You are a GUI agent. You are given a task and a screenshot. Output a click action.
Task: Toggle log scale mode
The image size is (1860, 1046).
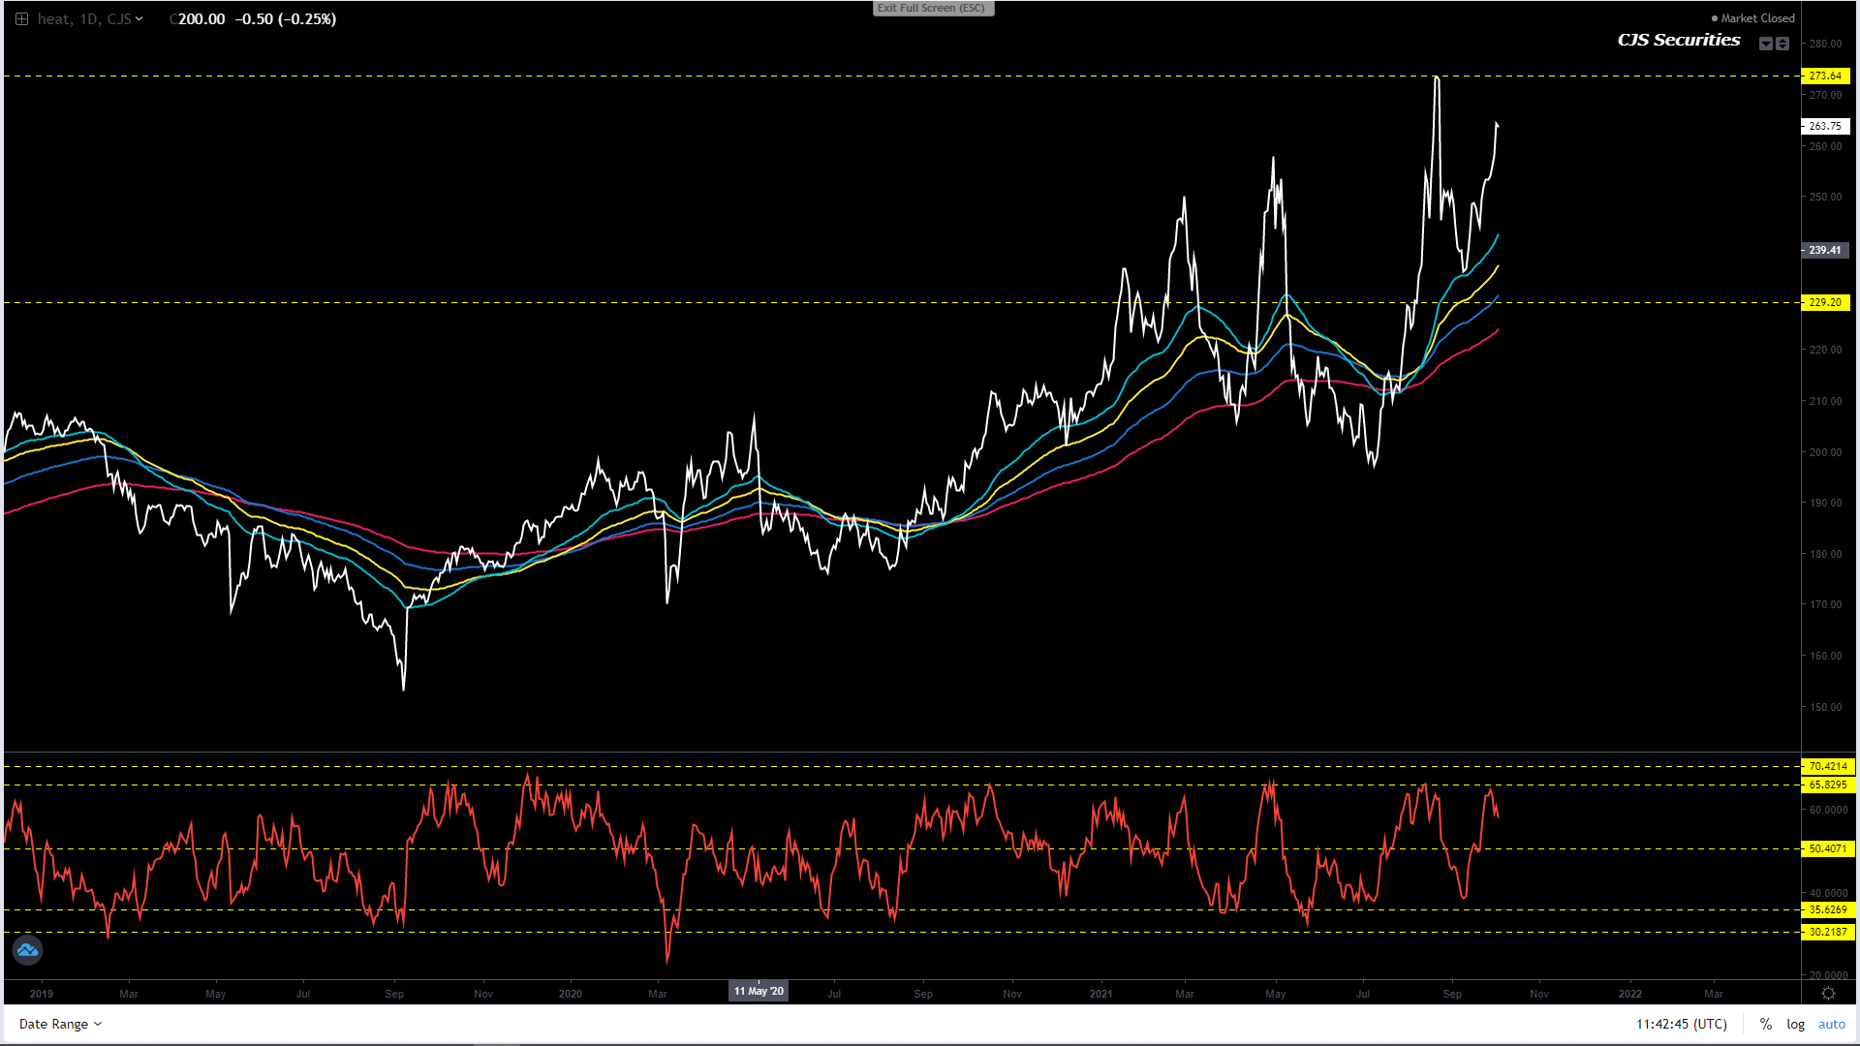click(x=1795, y=1024)
